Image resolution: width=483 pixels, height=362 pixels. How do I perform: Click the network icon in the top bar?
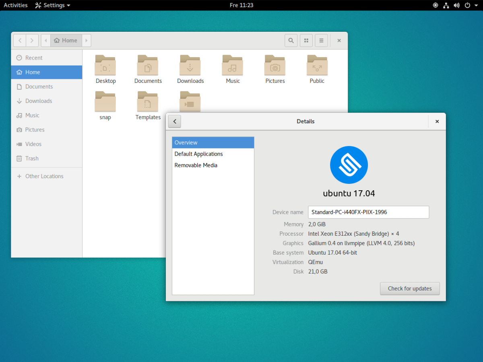click(446, 5)
